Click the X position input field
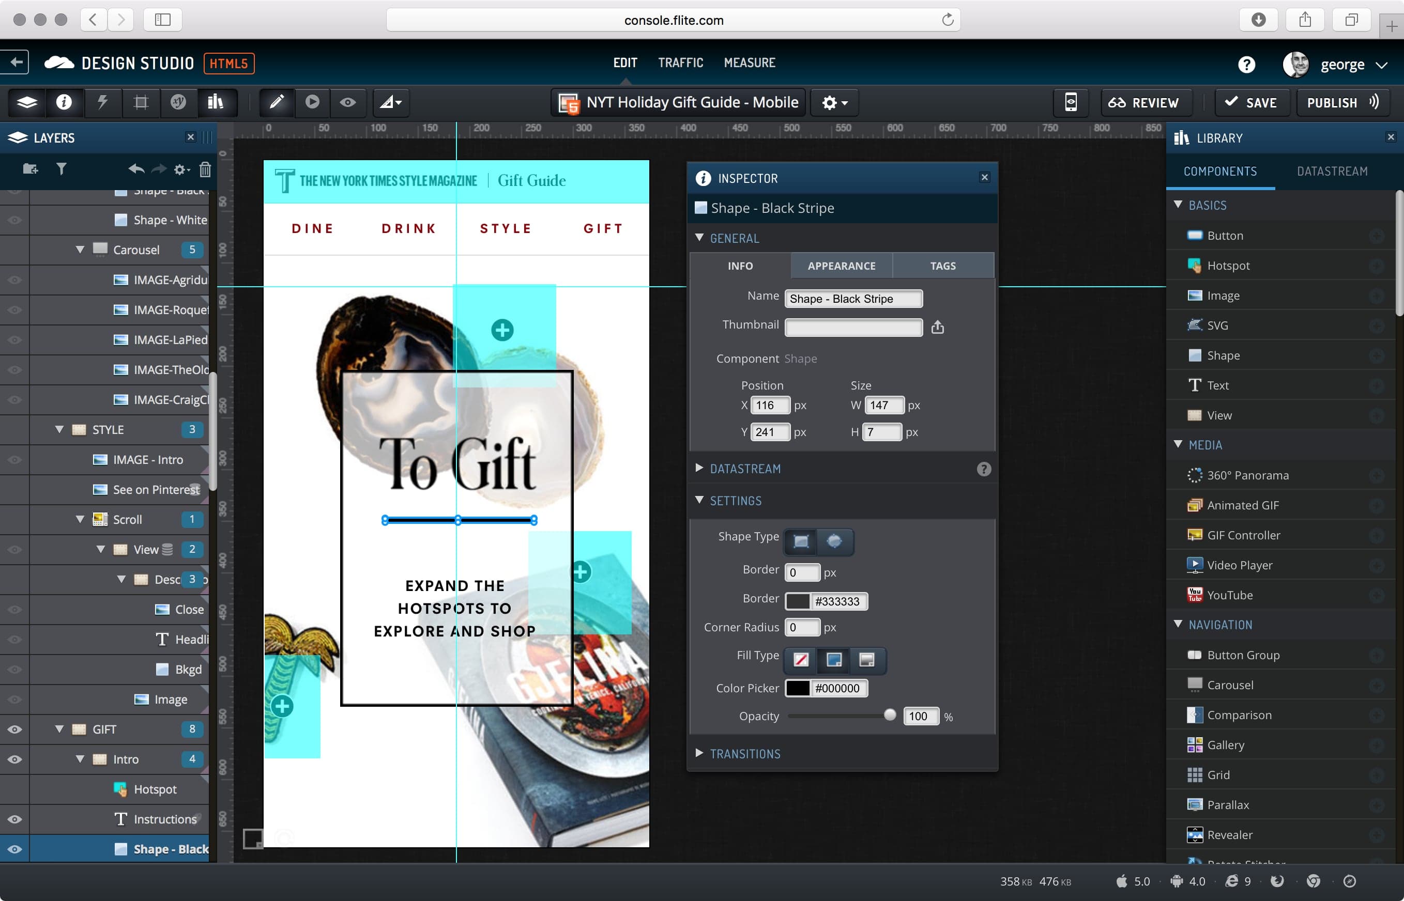Image resolution: width=1404 pixels, height=901 pixels. 770,406
